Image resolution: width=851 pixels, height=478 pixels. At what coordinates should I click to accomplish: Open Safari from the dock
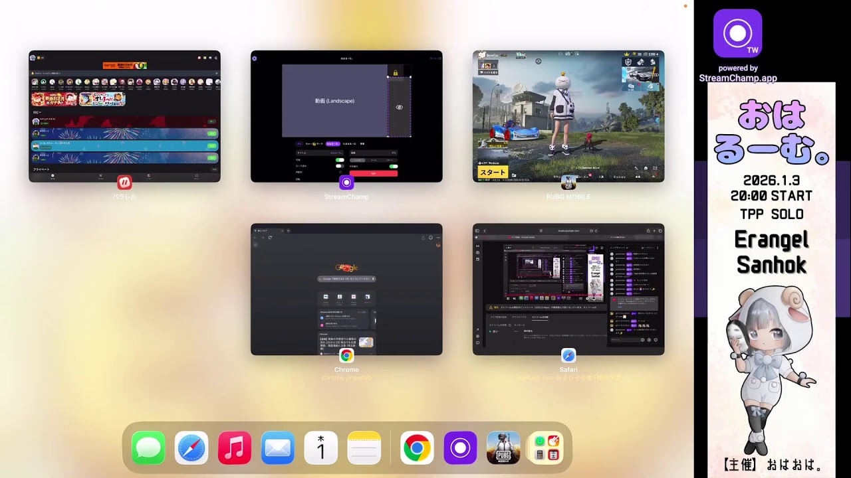[191, 447]
